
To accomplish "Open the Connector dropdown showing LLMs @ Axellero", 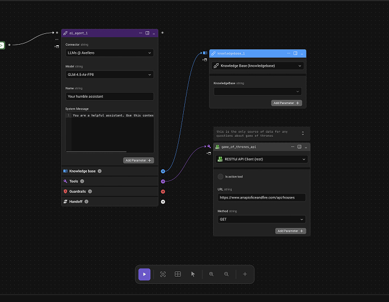I will tap(110, 53).
